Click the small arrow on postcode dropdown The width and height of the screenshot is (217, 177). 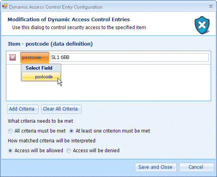46,58
